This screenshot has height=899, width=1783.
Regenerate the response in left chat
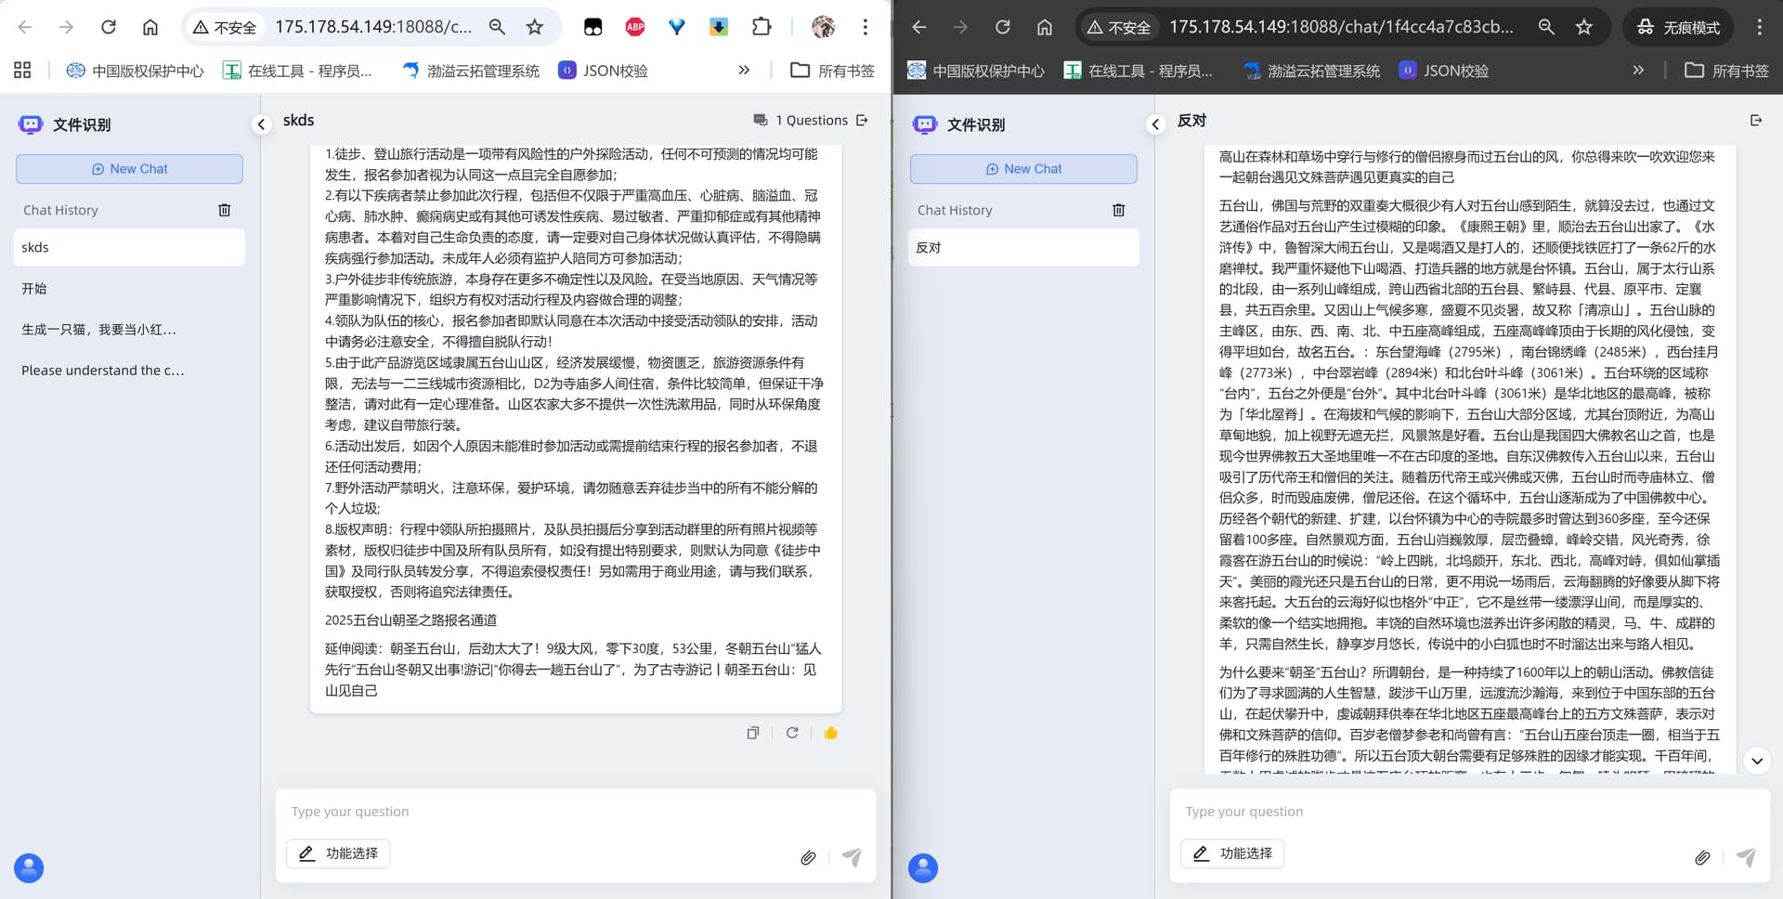[792, 733]
